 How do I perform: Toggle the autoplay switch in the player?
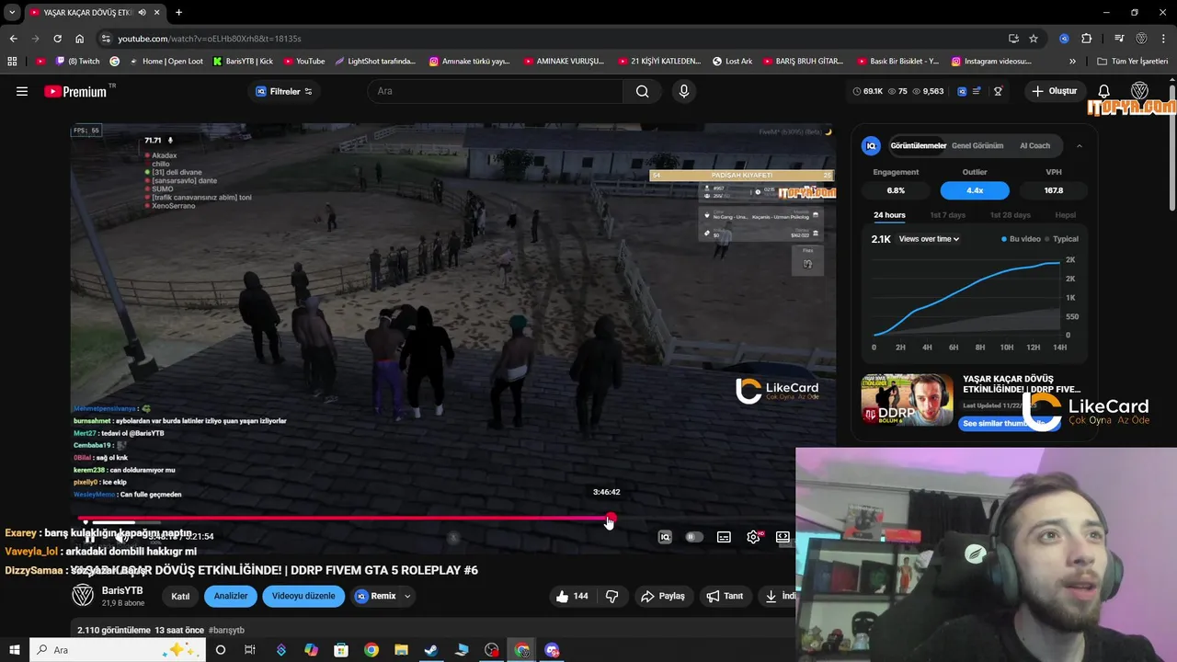pyautogui.click(x=694, y=537)
